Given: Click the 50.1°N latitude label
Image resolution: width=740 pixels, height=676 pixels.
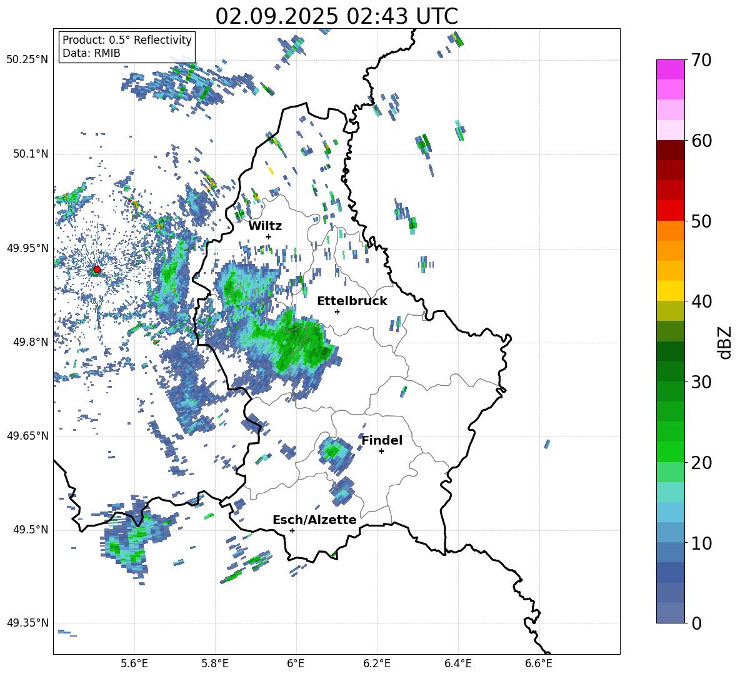Looking at the screenshot, I should point(30,154).
